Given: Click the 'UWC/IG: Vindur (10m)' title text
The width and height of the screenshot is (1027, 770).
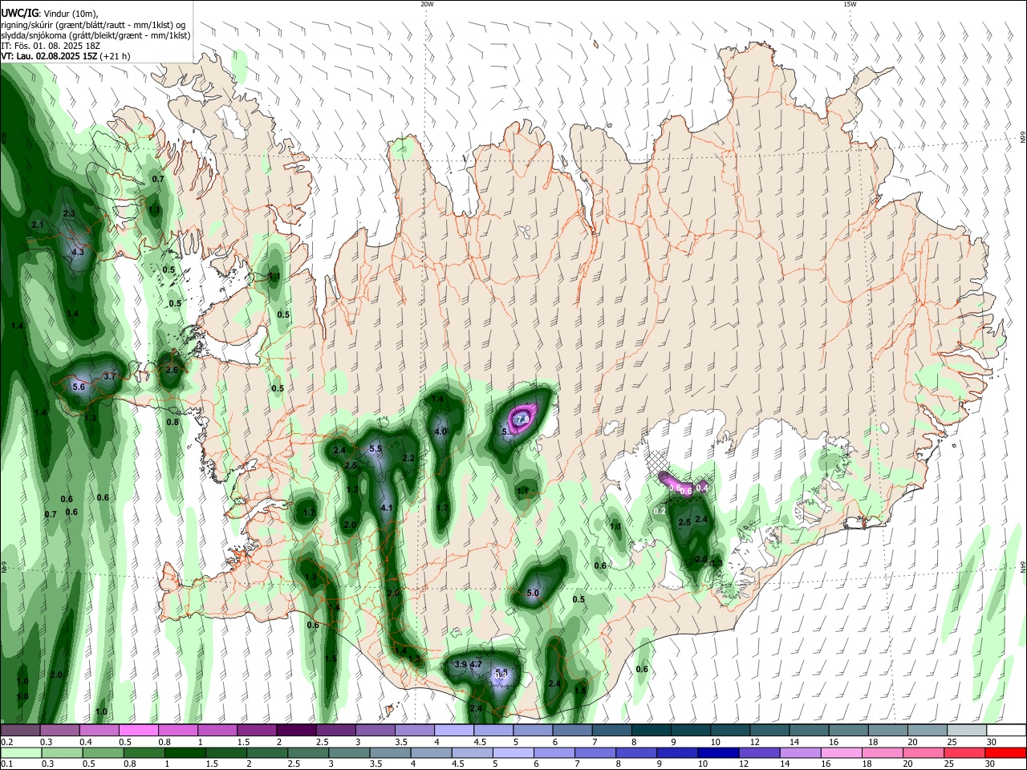Looking at the screenshot, I should [x=50, y=14].
